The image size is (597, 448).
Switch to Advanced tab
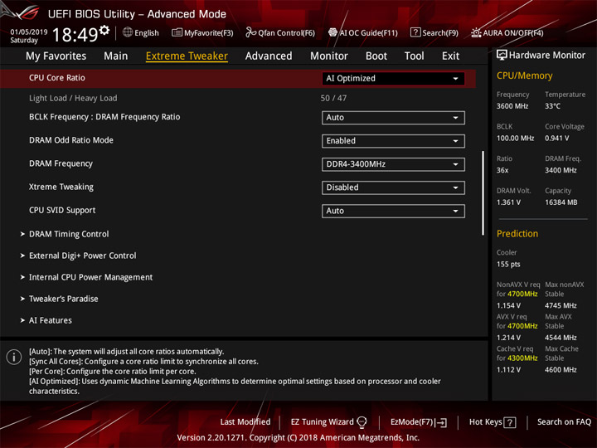269,56
